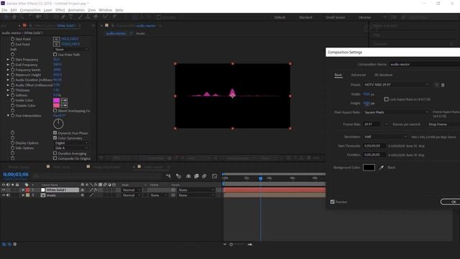Open the Composition menu

(30, 10)
